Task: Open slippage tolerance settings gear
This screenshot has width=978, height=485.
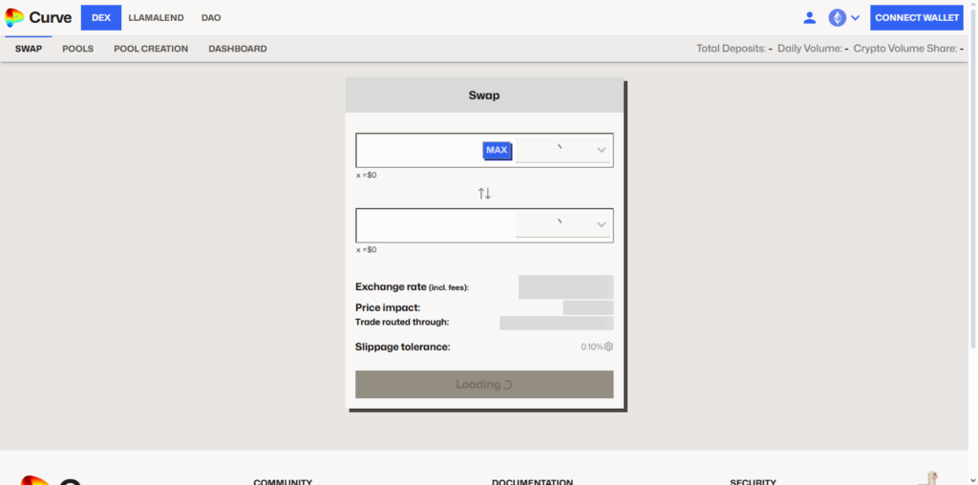Action: pos(608,347)
